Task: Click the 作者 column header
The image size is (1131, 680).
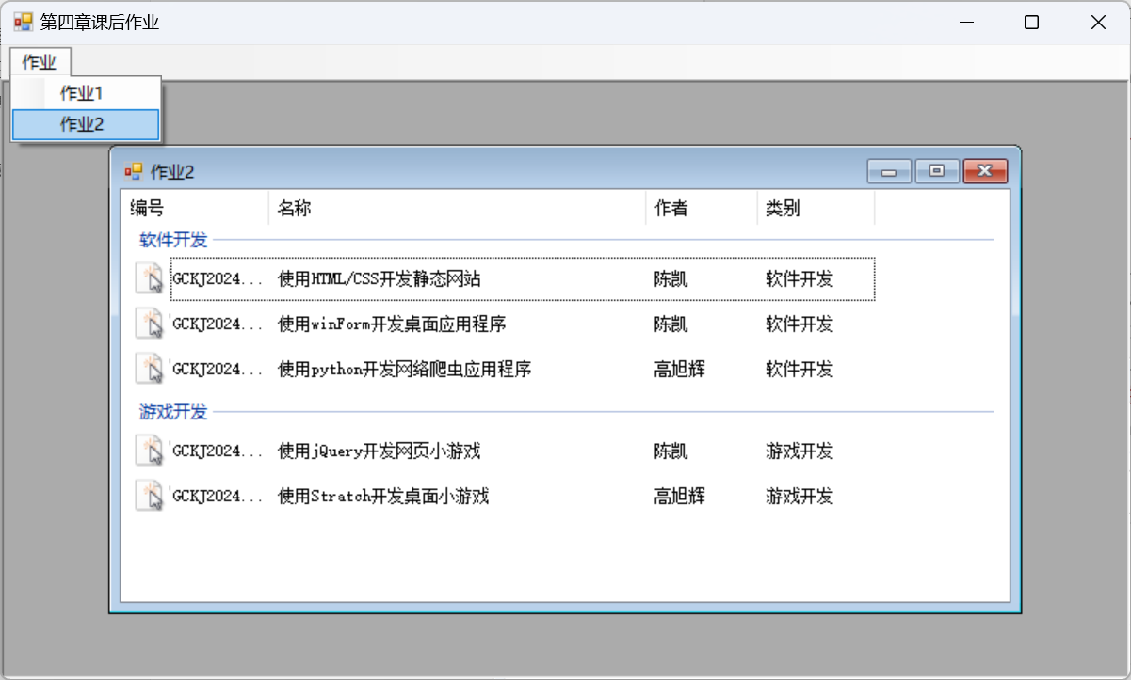Action: pos(671,209)
